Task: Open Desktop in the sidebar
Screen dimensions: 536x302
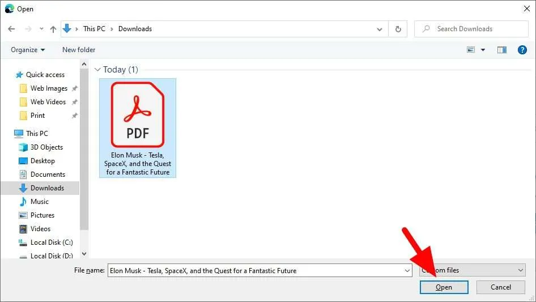Action: point(42,161)
